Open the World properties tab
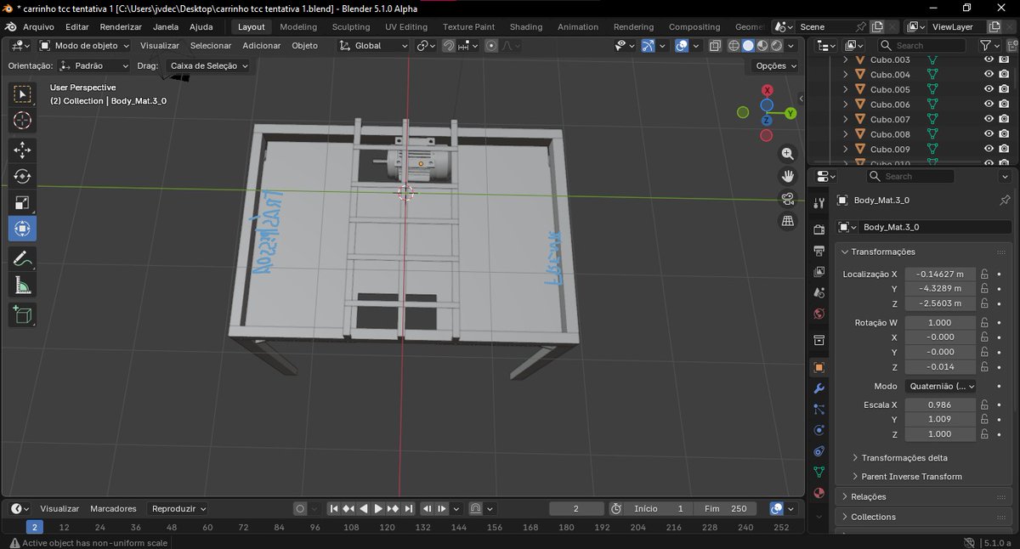1020x549 pixels. (819, 314)
